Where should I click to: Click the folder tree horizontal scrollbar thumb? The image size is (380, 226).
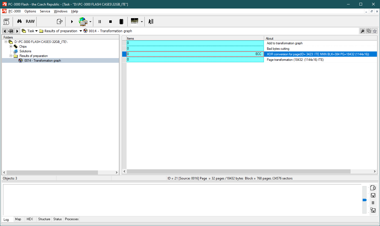52,173
